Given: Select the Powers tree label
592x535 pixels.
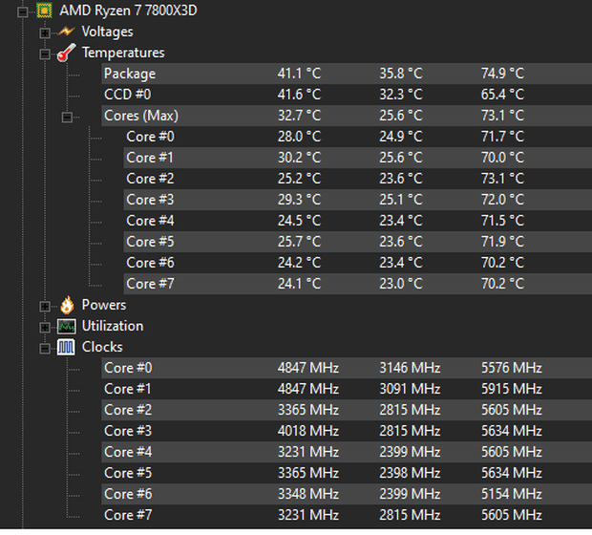Looking at the screenshot, I should (104, 305).
